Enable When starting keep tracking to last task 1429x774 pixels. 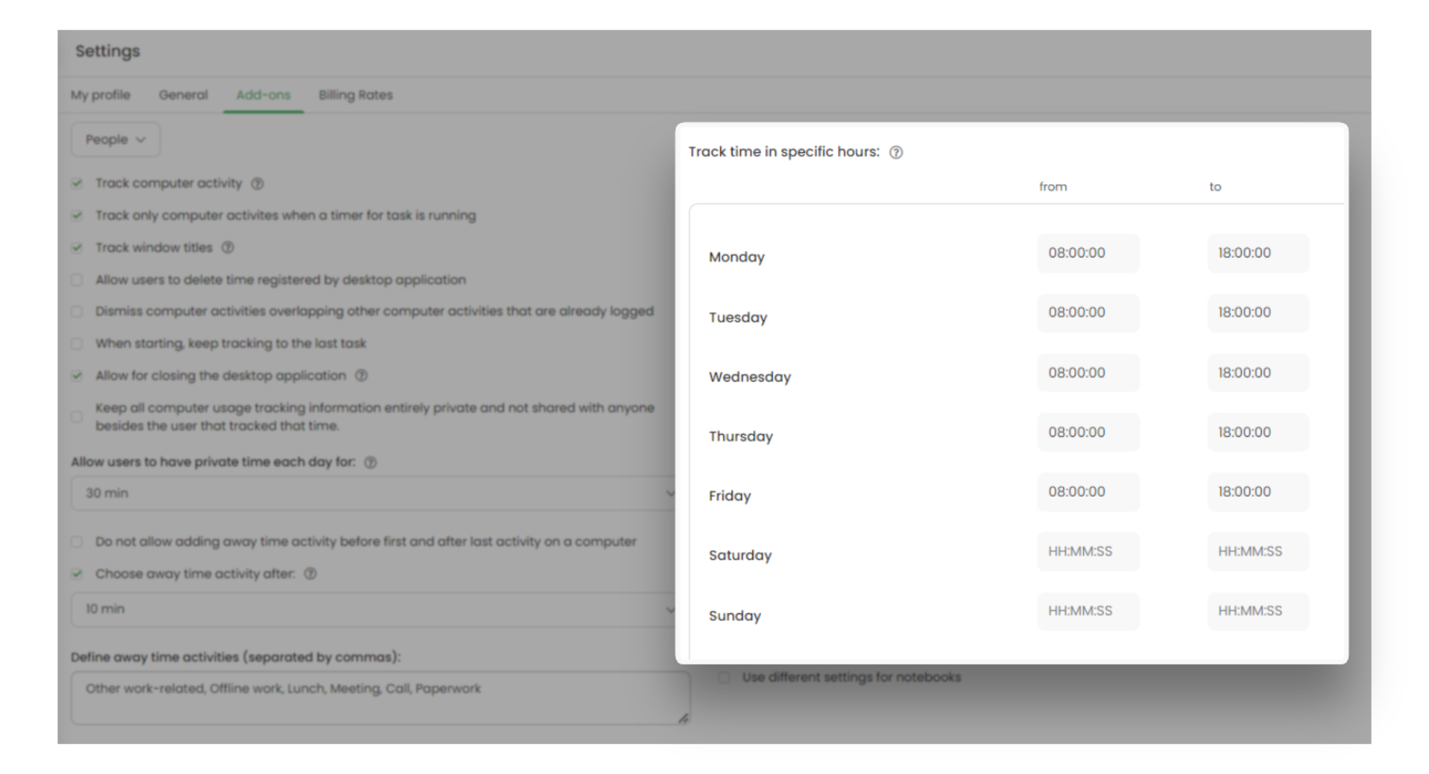(77, 344)
